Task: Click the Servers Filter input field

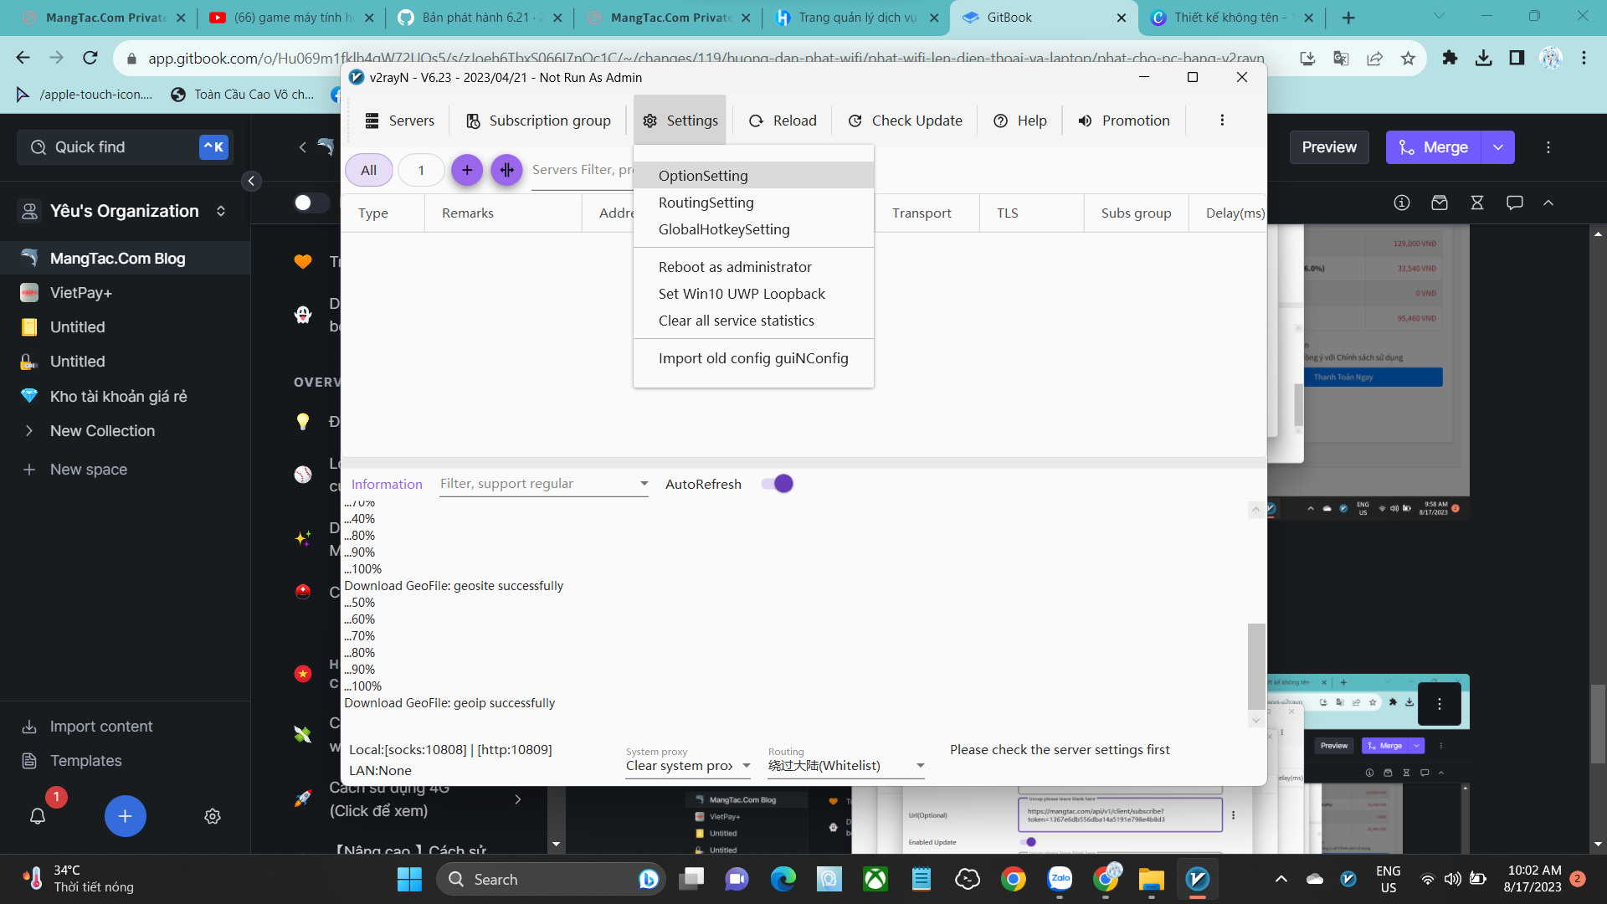Action: [x=582, y=170]
